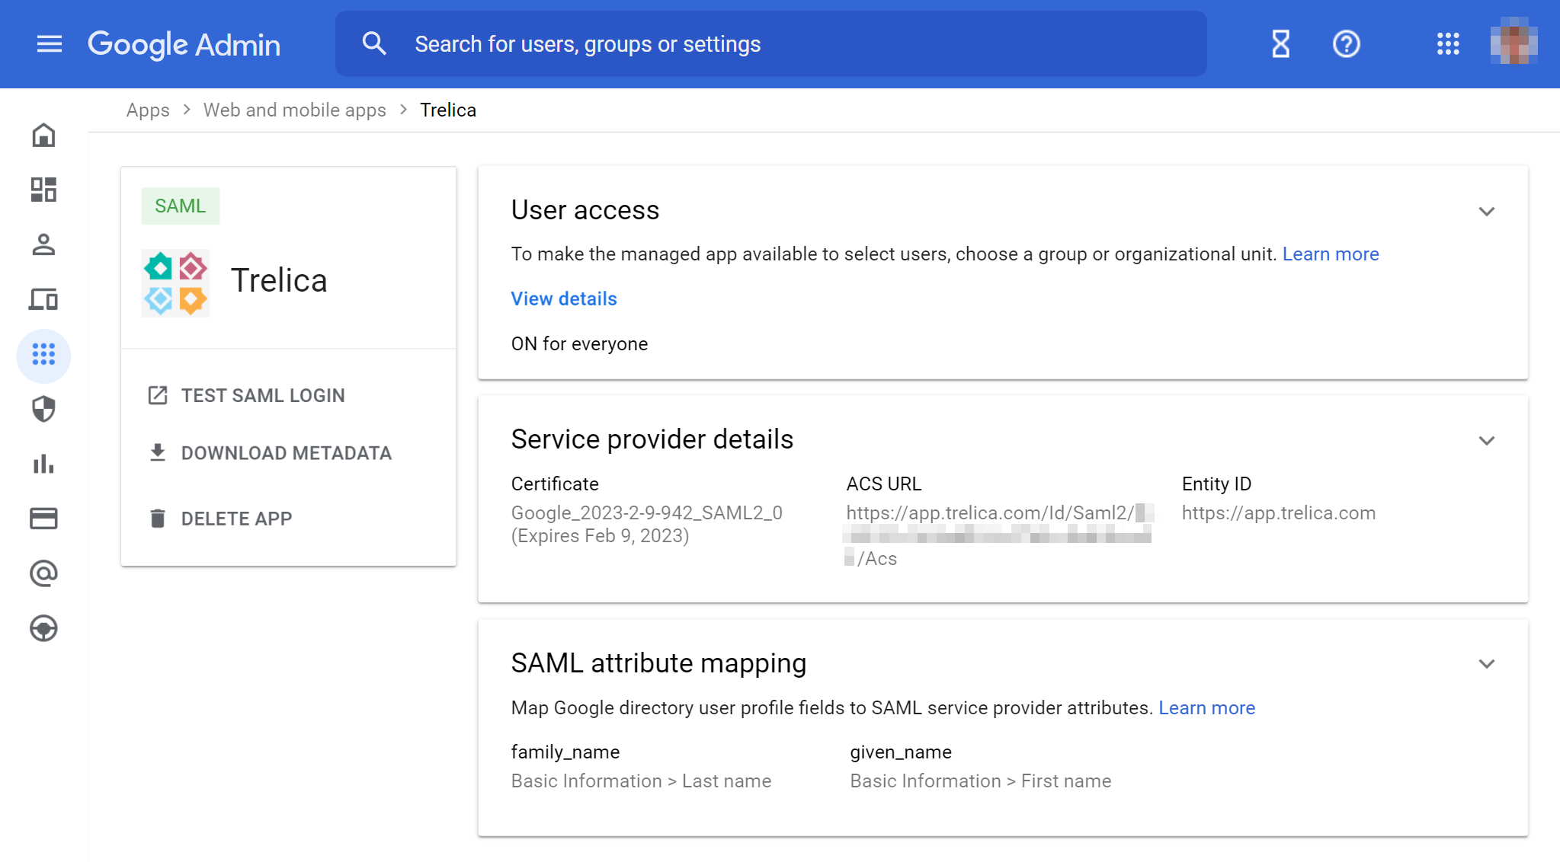Viewport: 1560px width, 862px height.
Task: Focus the search users, groups or settings field
Action: (x=771, y=43)
